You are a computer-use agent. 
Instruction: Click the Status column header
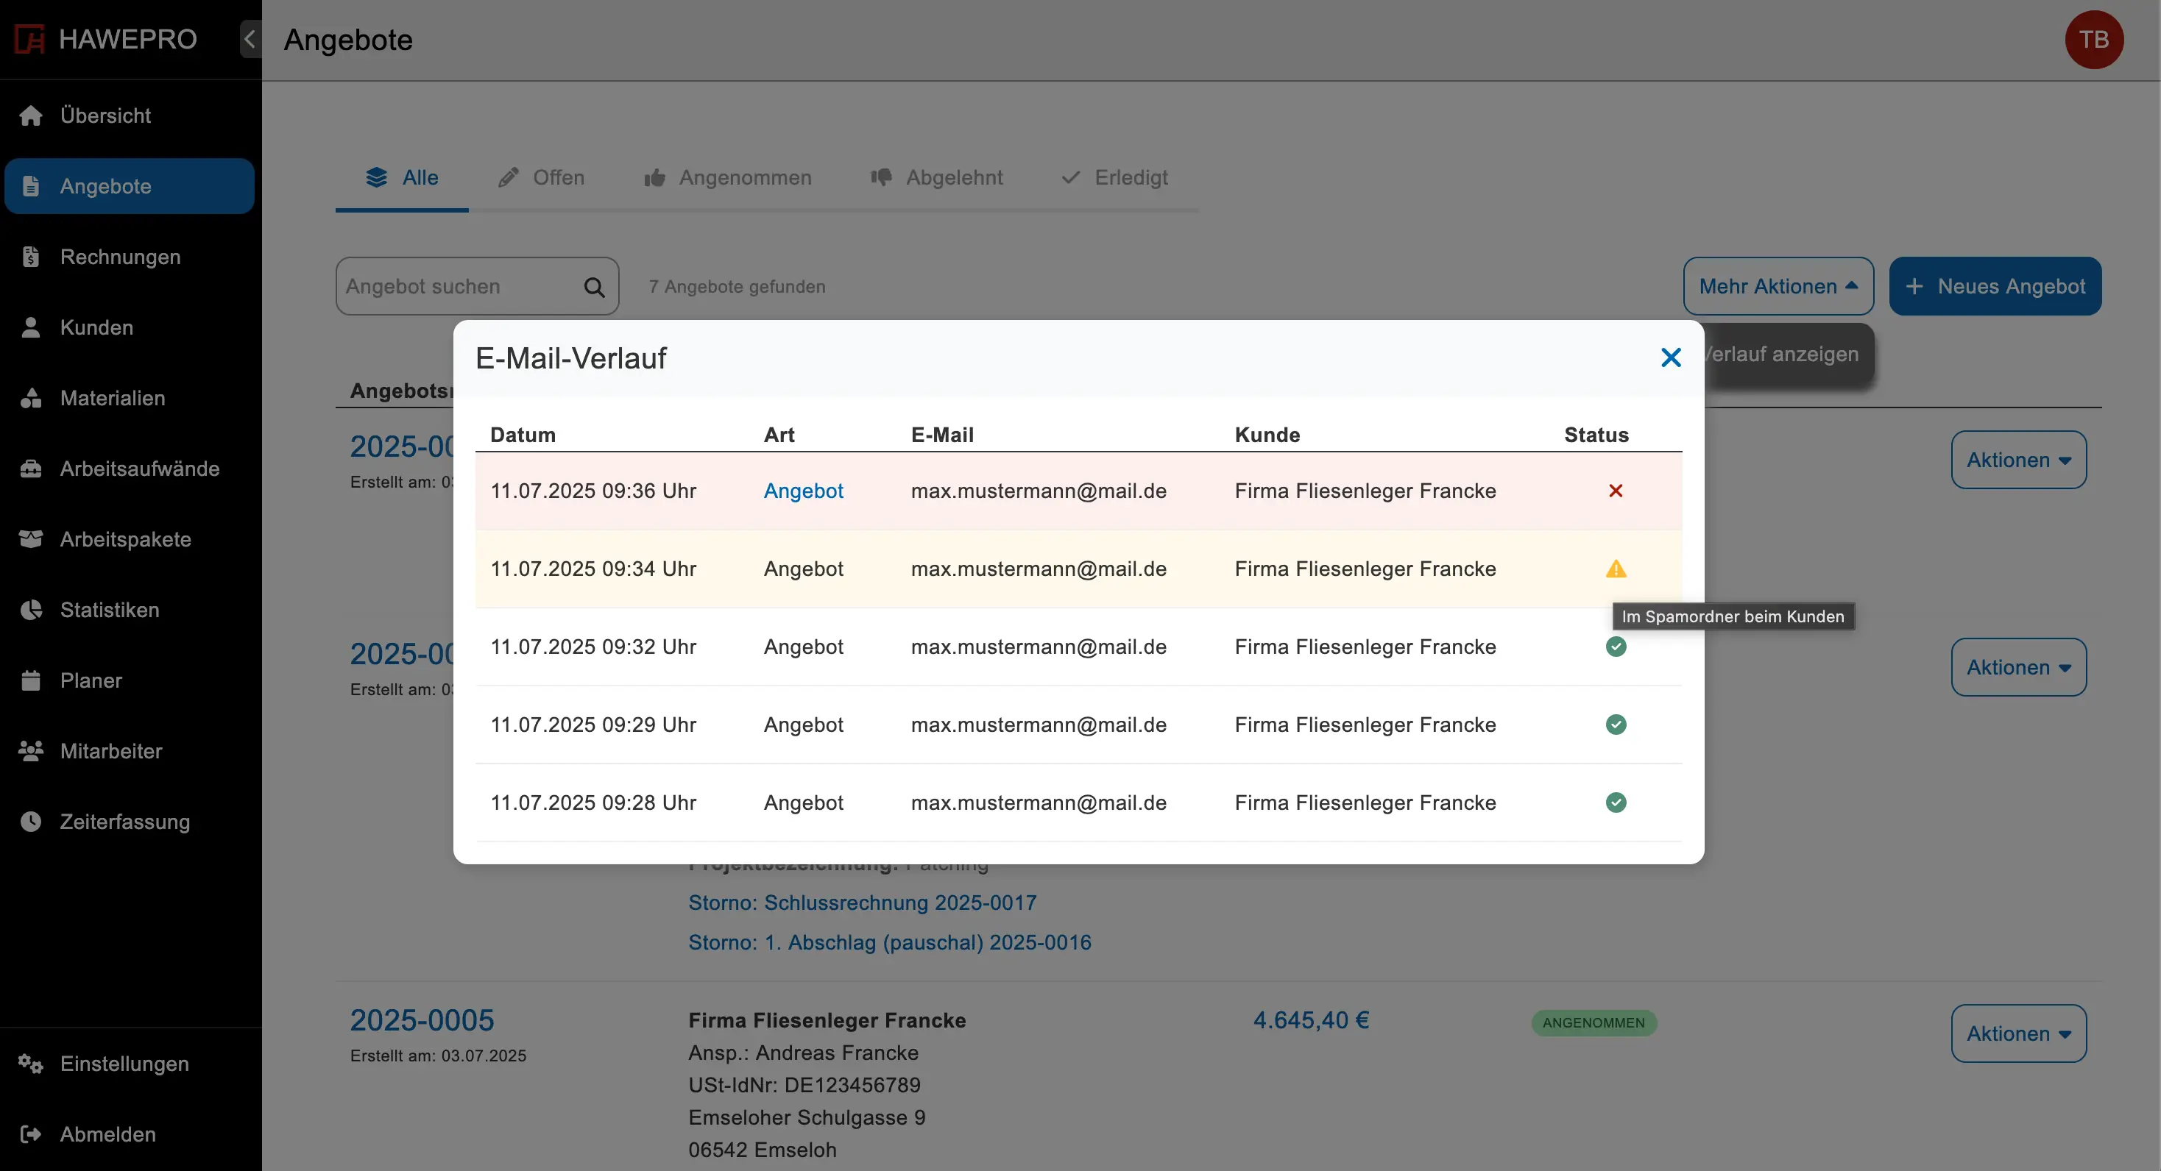point(1596,434)
